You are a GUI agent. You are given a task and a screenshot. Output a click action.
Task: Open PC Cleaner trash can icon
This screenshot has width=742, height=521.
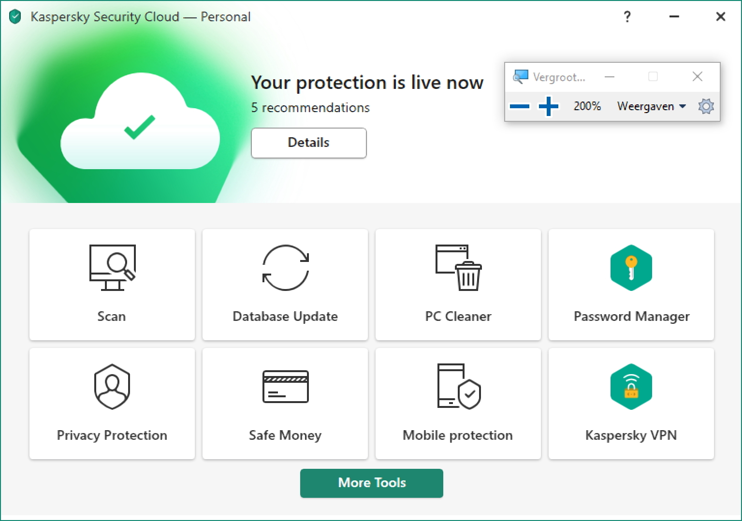459,268
